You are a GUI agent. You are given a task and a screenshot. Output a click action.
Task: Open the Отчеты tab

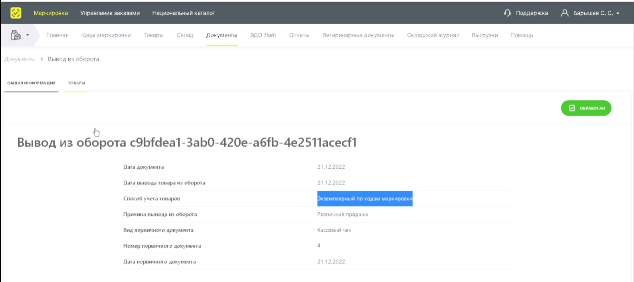click(299, 35)
